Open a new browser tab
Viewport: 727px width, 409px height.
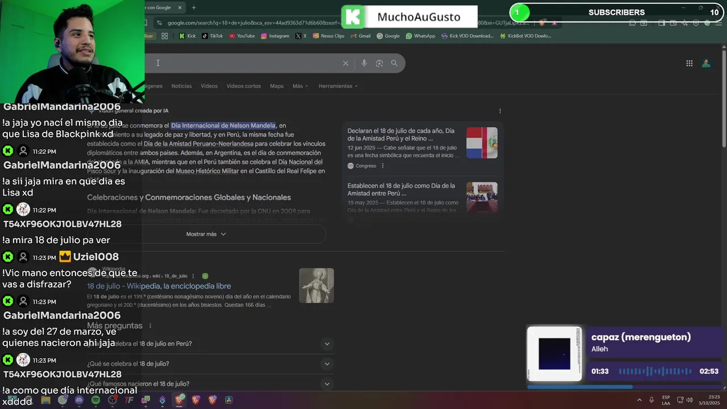(x=194, y=7)
